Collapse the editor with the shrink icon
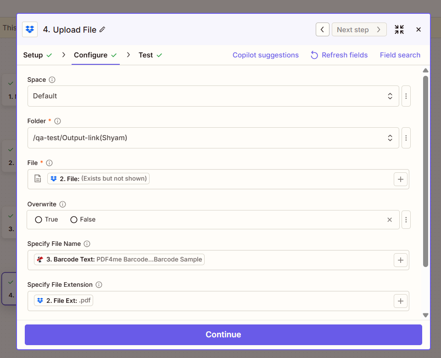The height and width of the screenshot is (358, 441). pyautogui.click(x=399, y=30)
